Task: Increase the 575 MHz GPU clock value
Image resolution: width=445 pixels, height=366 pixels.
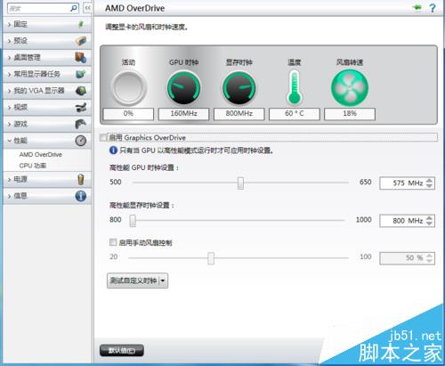Action: 429,180
